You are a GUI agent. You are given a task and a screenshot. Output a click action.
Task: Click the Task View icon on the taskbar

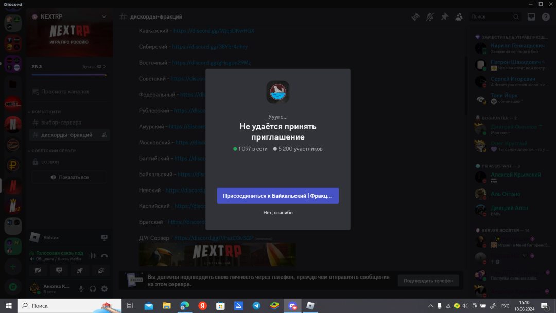pyautogui.click(x=130, y=306)
